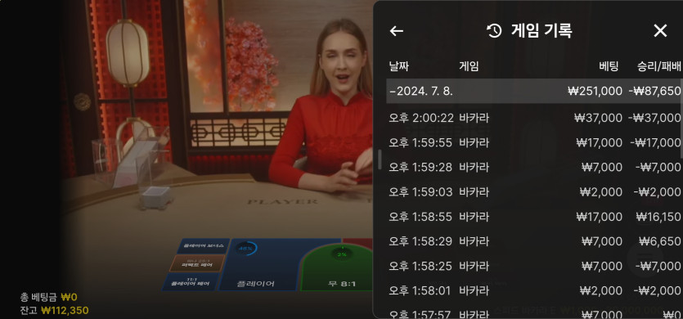Open the 오후 1:58:29 바카라 record

(x=533, y=241)
